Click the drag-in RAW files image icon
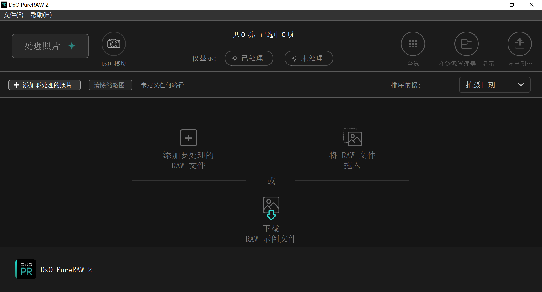The height and width of the screenshot is (292, 542). 353,137
